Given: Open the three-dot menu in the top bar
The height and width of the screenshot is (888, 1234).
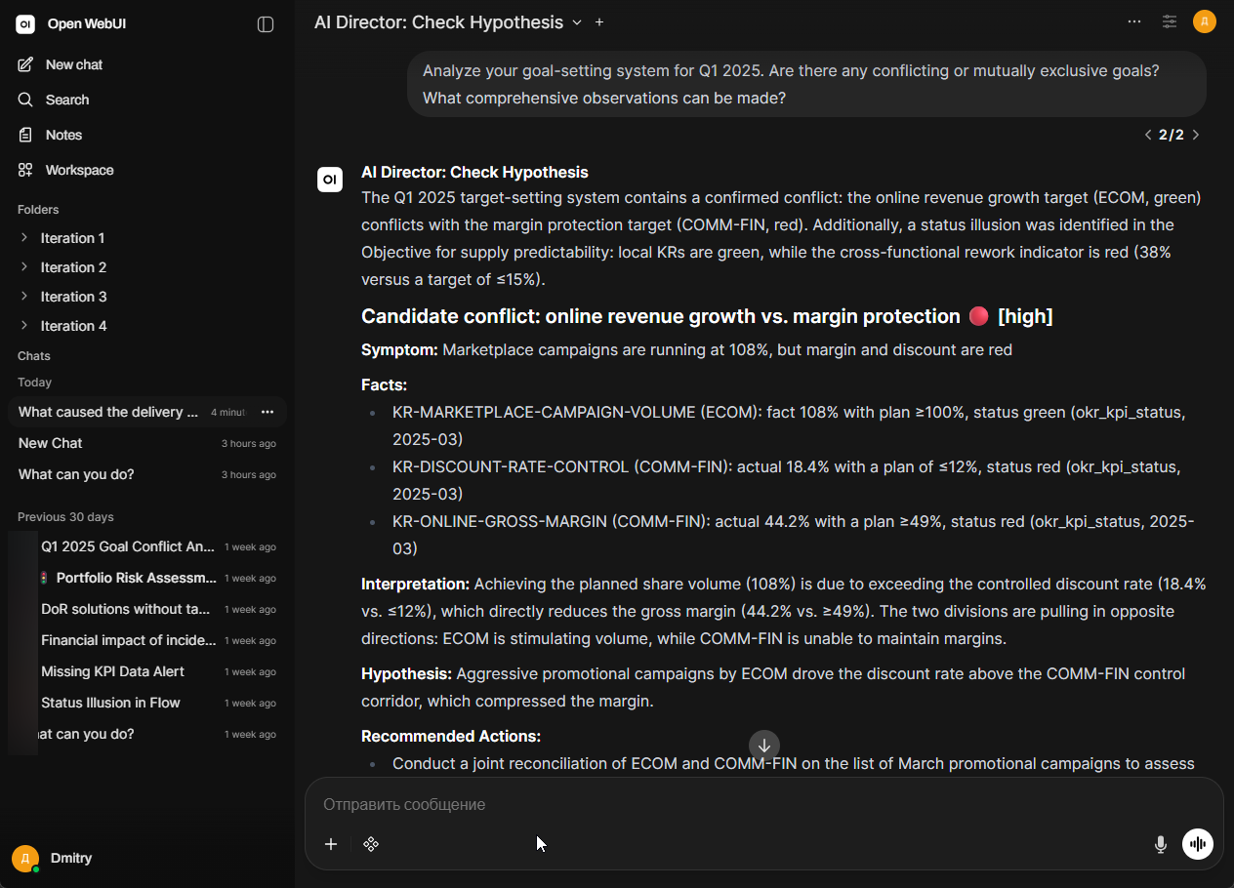Looking at the screenshot, I should [x=1134, y=21].
